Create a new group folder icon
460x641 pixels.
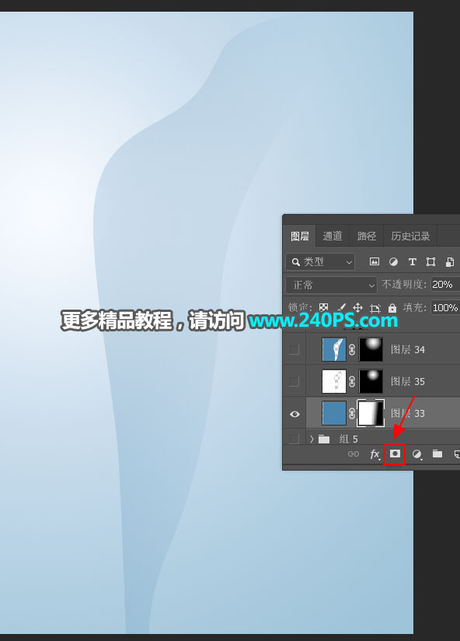[x=437, y=454]
